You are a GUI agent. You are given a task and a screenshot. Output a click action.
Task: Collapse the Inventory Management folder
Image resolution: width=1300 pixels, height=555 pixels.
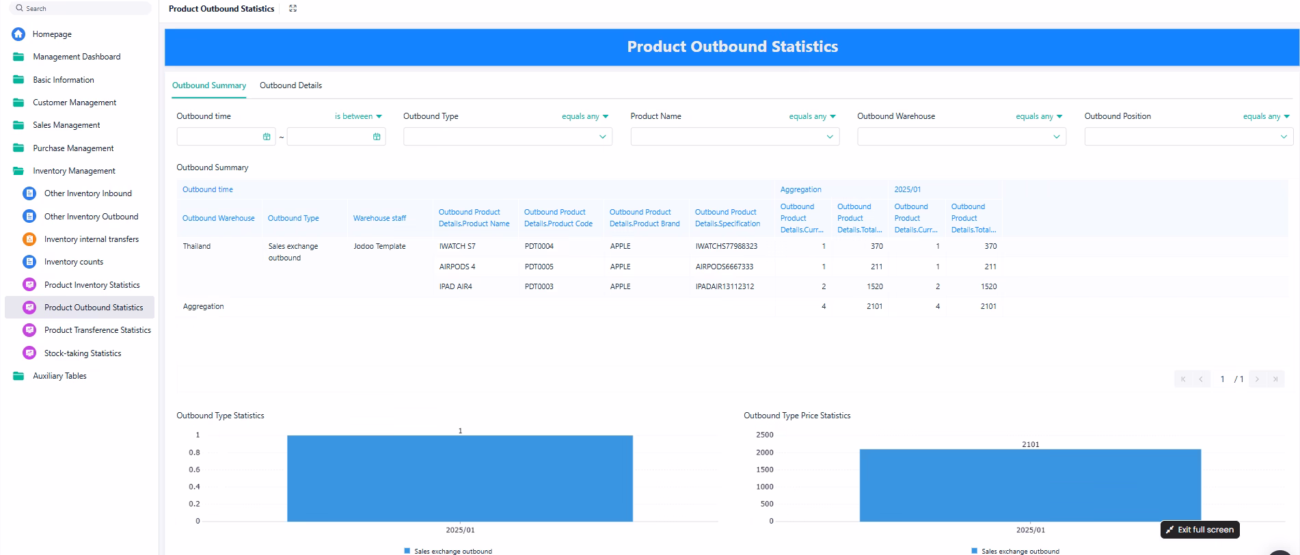click(74, 171)
